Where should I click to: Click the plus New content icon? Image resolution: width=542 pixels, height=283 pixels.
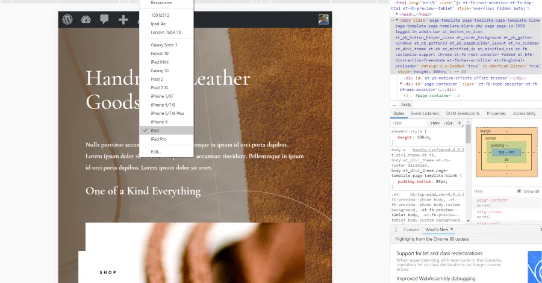pyautogui.click(x=123, y=20)
